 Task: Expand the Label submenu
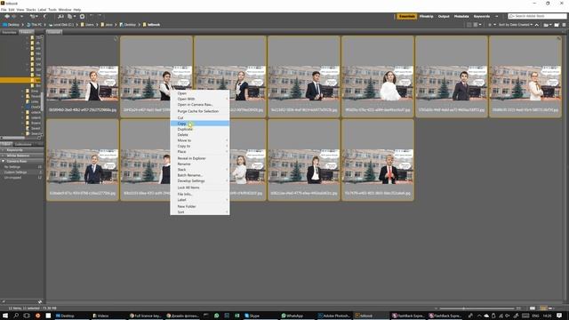pos(199,200)
